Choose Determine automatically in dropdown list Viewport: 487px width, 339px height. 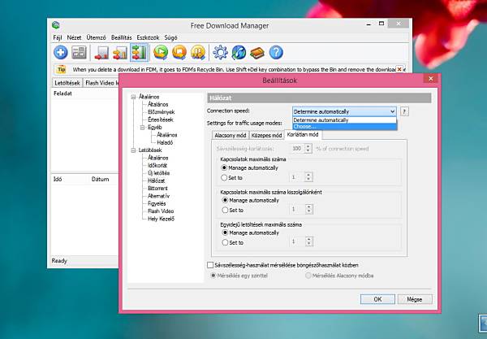click(x=344, y=120)
